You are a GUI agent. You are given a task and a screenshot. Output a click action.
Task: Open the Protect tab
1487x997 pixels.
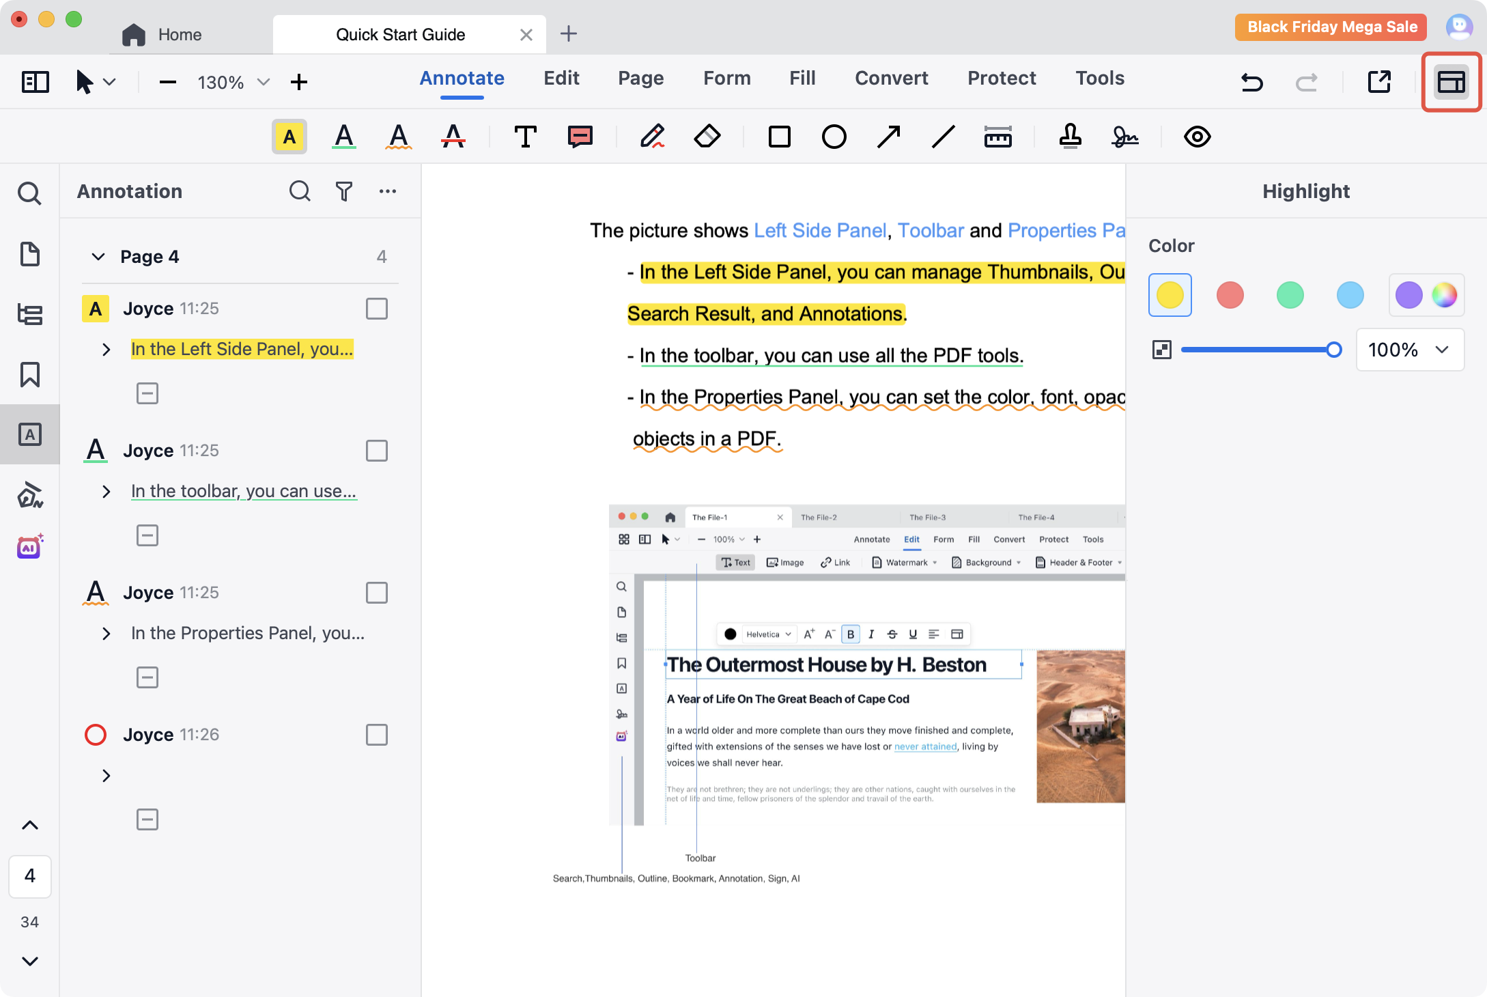1002,79
